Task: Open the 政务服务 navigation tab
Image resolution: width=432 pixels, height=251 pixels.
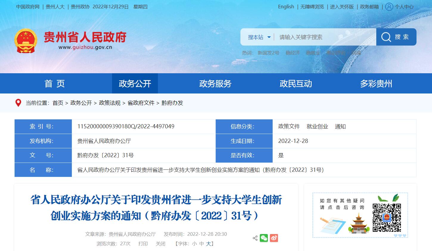Action: 215,84
